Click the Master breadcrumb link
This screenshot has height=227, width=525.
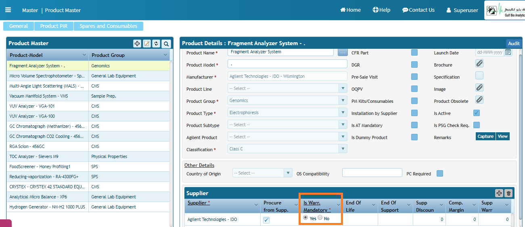pyautogui.click(x=30, y=10)
